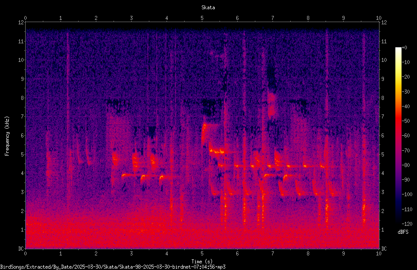Click the dBFS color gradient scale bar
417x270 pixels.
398,136
